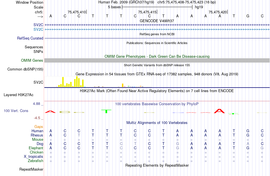Click the chr5:75,475,408-75,475,423 position text
This screenshot has width=270, height=176.
point(186,2)
